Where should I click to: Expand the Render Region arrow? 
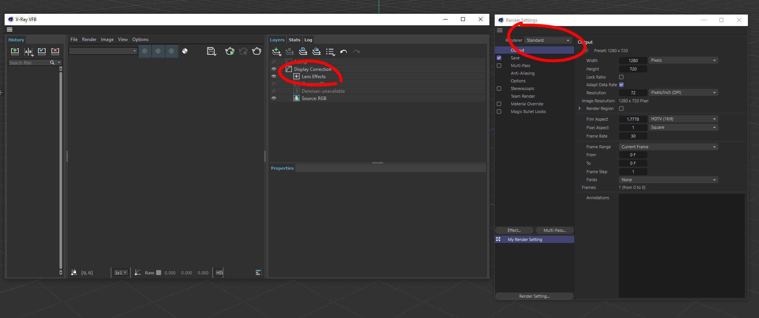(x=580, y=108)
